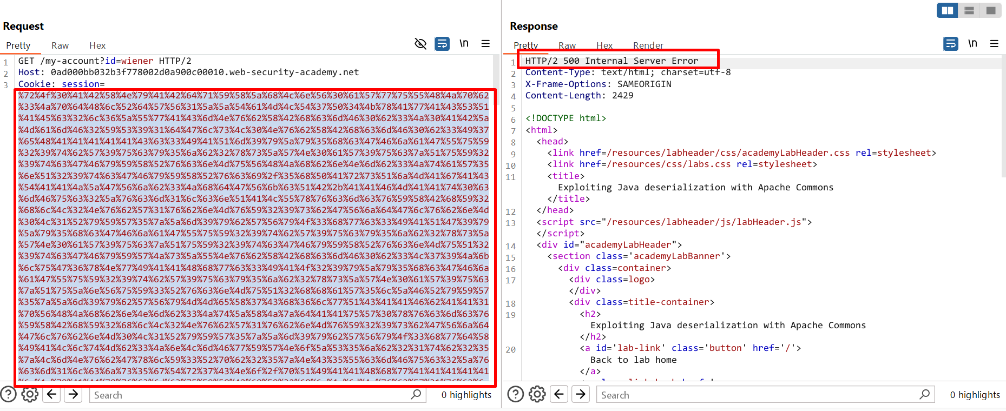Viewport: 1006px width, 411px height.
Task: Click the div class=logo line
Action: point(612,280)
